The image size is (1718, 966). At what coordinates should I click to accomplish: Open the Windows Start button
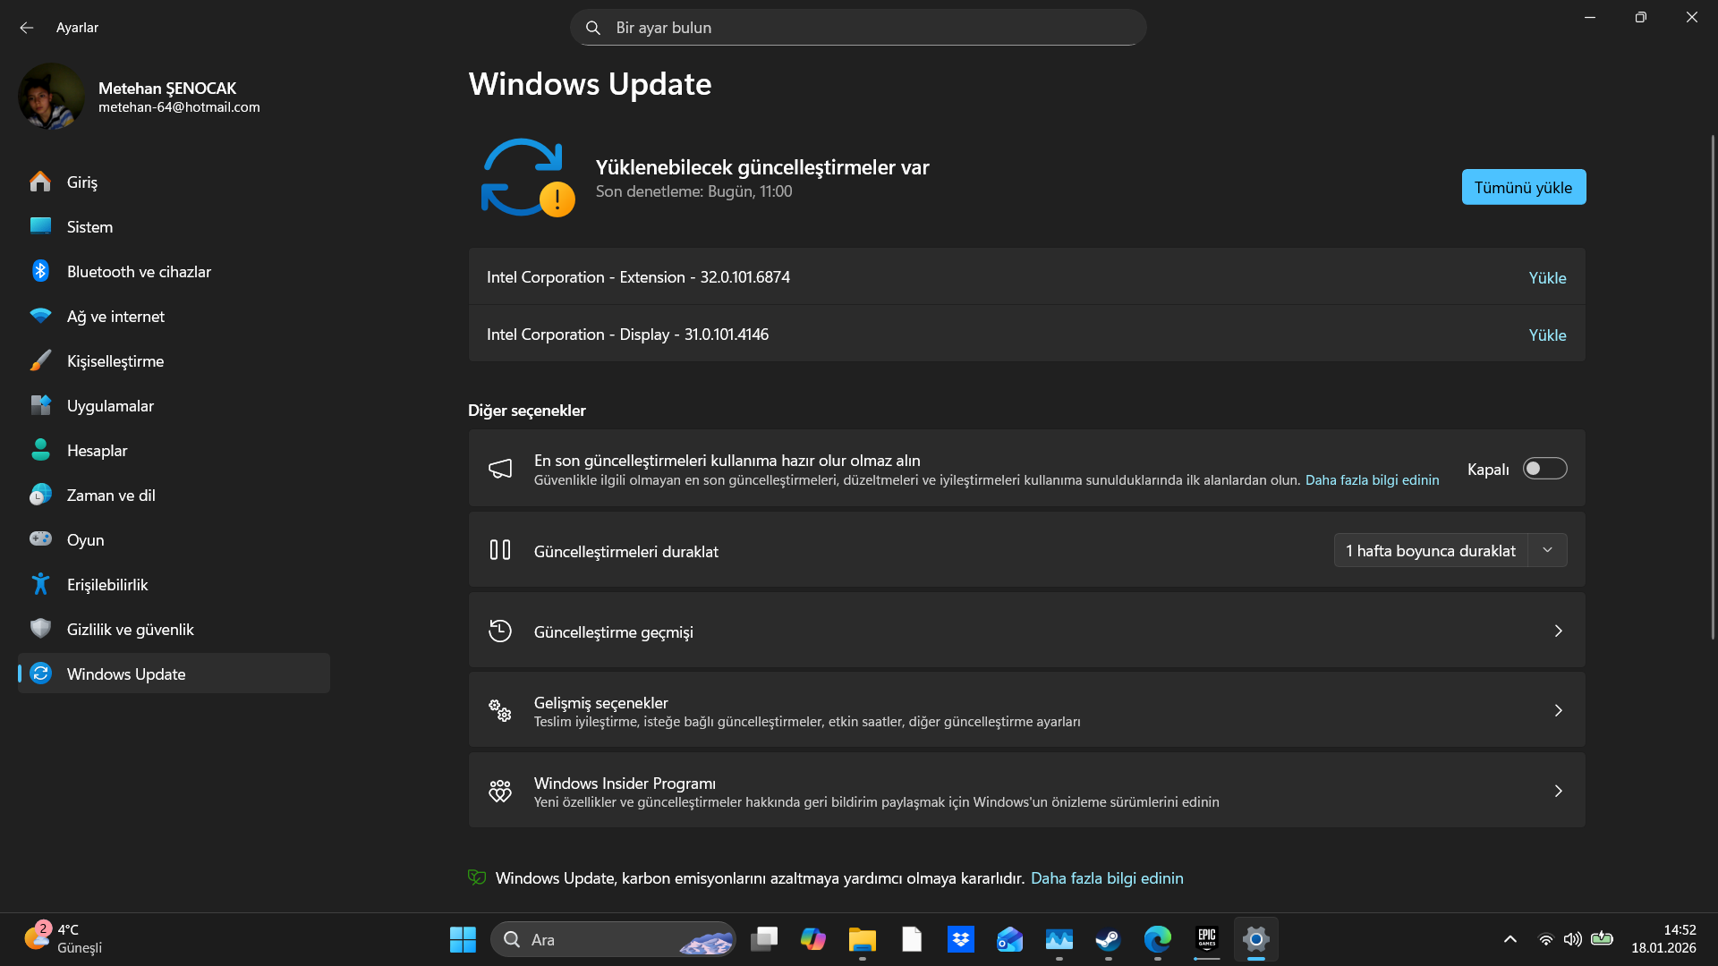click(x=463, y=939)
